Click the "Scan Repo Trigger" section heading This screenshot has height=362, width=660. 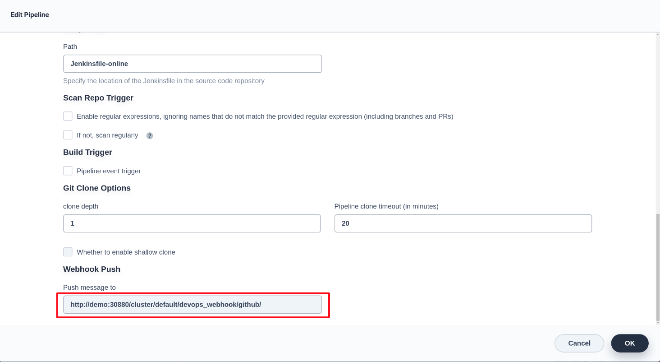point(98,98)
